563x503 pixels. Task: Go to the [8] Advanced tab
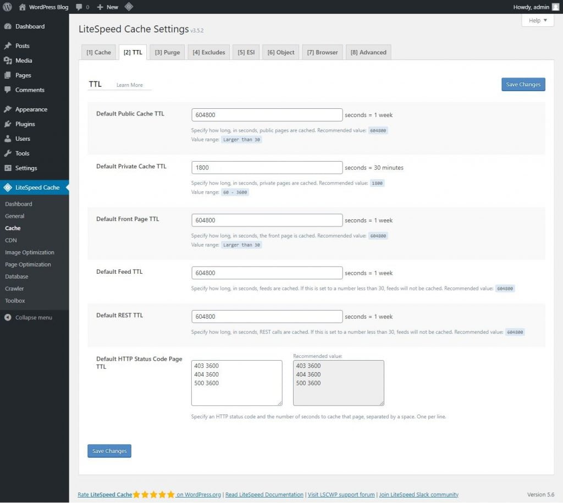pyautogui.click(x=368, y=52)
